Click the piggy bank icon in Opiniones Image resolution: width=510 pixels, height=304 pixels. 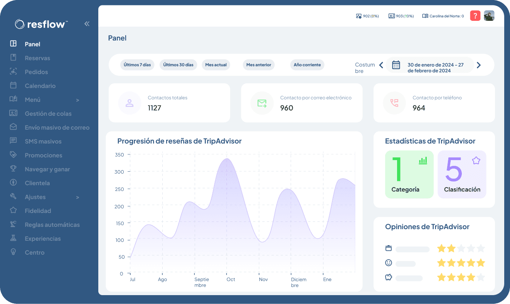[389, 277]
